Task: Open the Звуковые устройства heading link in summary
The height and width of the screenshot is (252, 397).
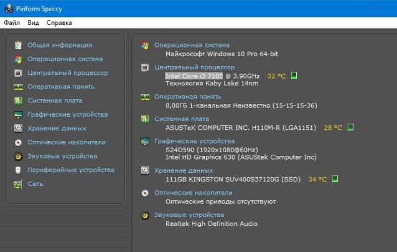Action: pos(189,215)
